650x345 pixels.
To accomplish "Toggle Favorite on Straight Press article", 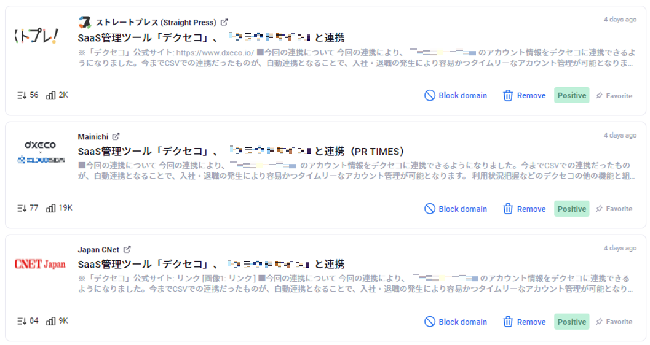I will point(613,96).
